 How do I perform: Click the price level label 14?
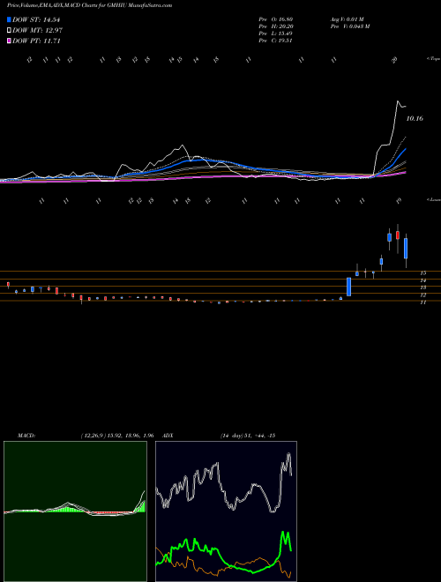423,280
